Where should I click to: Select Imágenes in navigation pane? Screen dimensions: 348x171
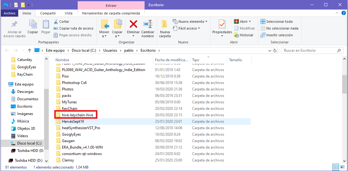coord(25,113)
